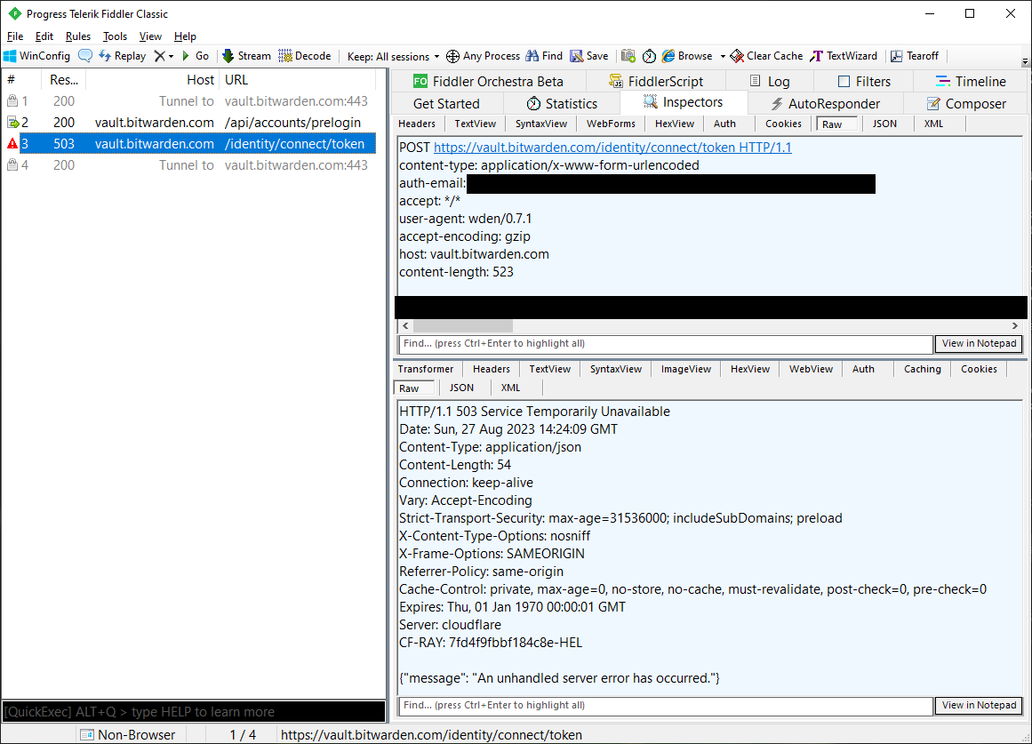The image size is (1032, 744).
Task: Click the Remove X icon in the toolbar
Action: [159, 56]
